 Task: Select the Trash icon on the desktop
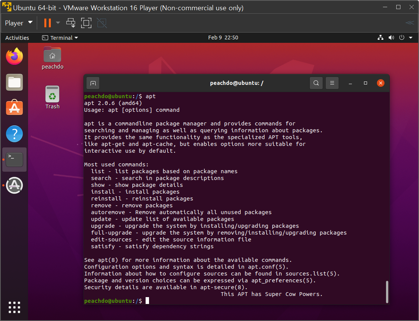(52, 97)
